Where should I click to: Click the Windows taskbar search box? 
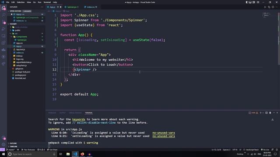pyautogui.click(x=32, y=154)
